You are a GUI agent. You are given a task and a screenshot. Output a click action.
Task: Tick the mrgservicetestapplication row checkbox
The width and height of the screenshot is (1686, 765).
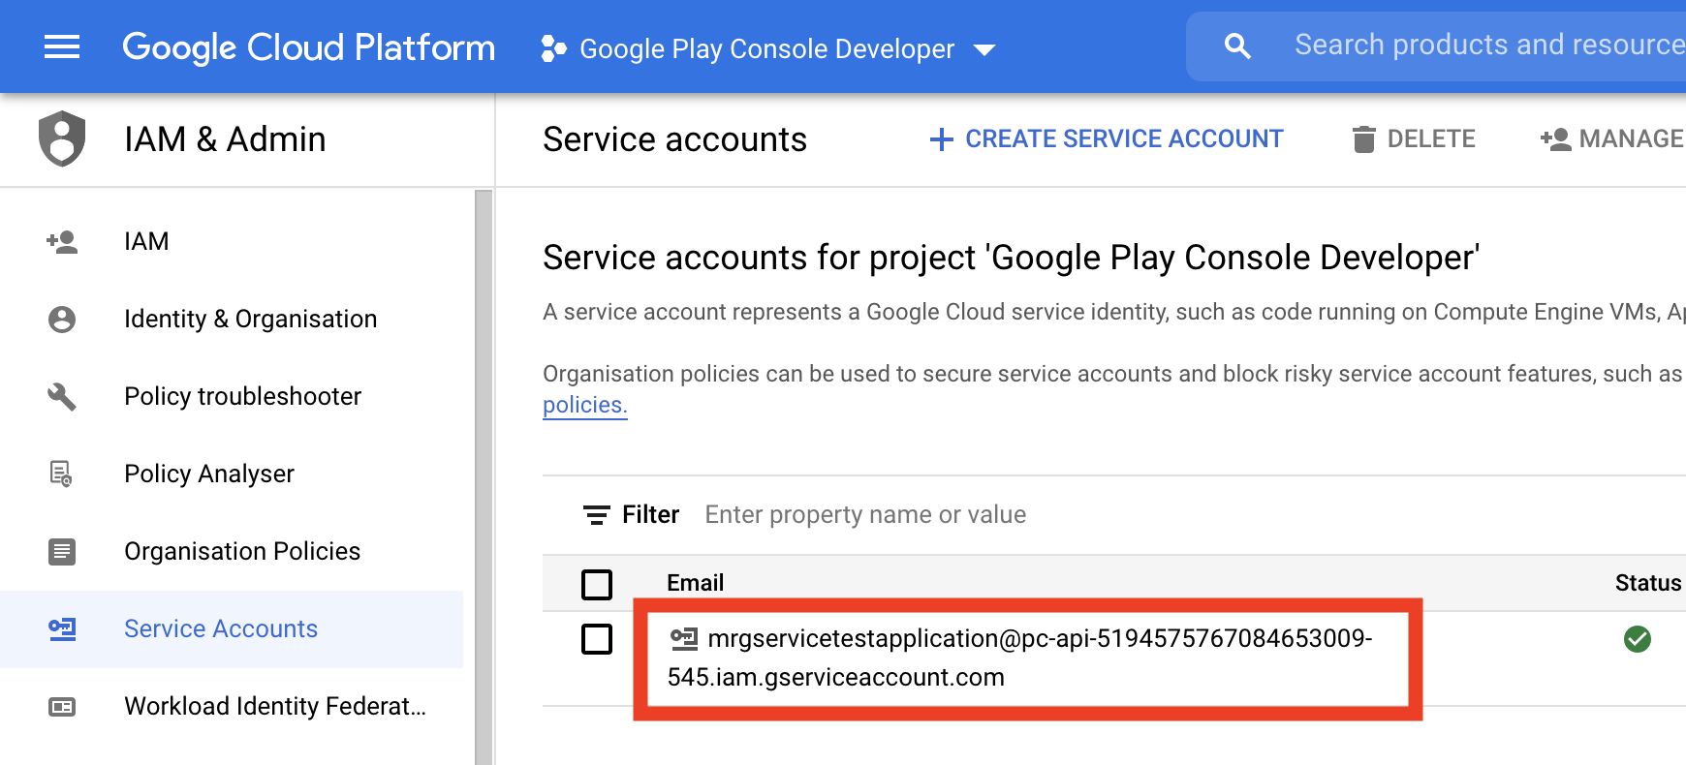[597, 639]
